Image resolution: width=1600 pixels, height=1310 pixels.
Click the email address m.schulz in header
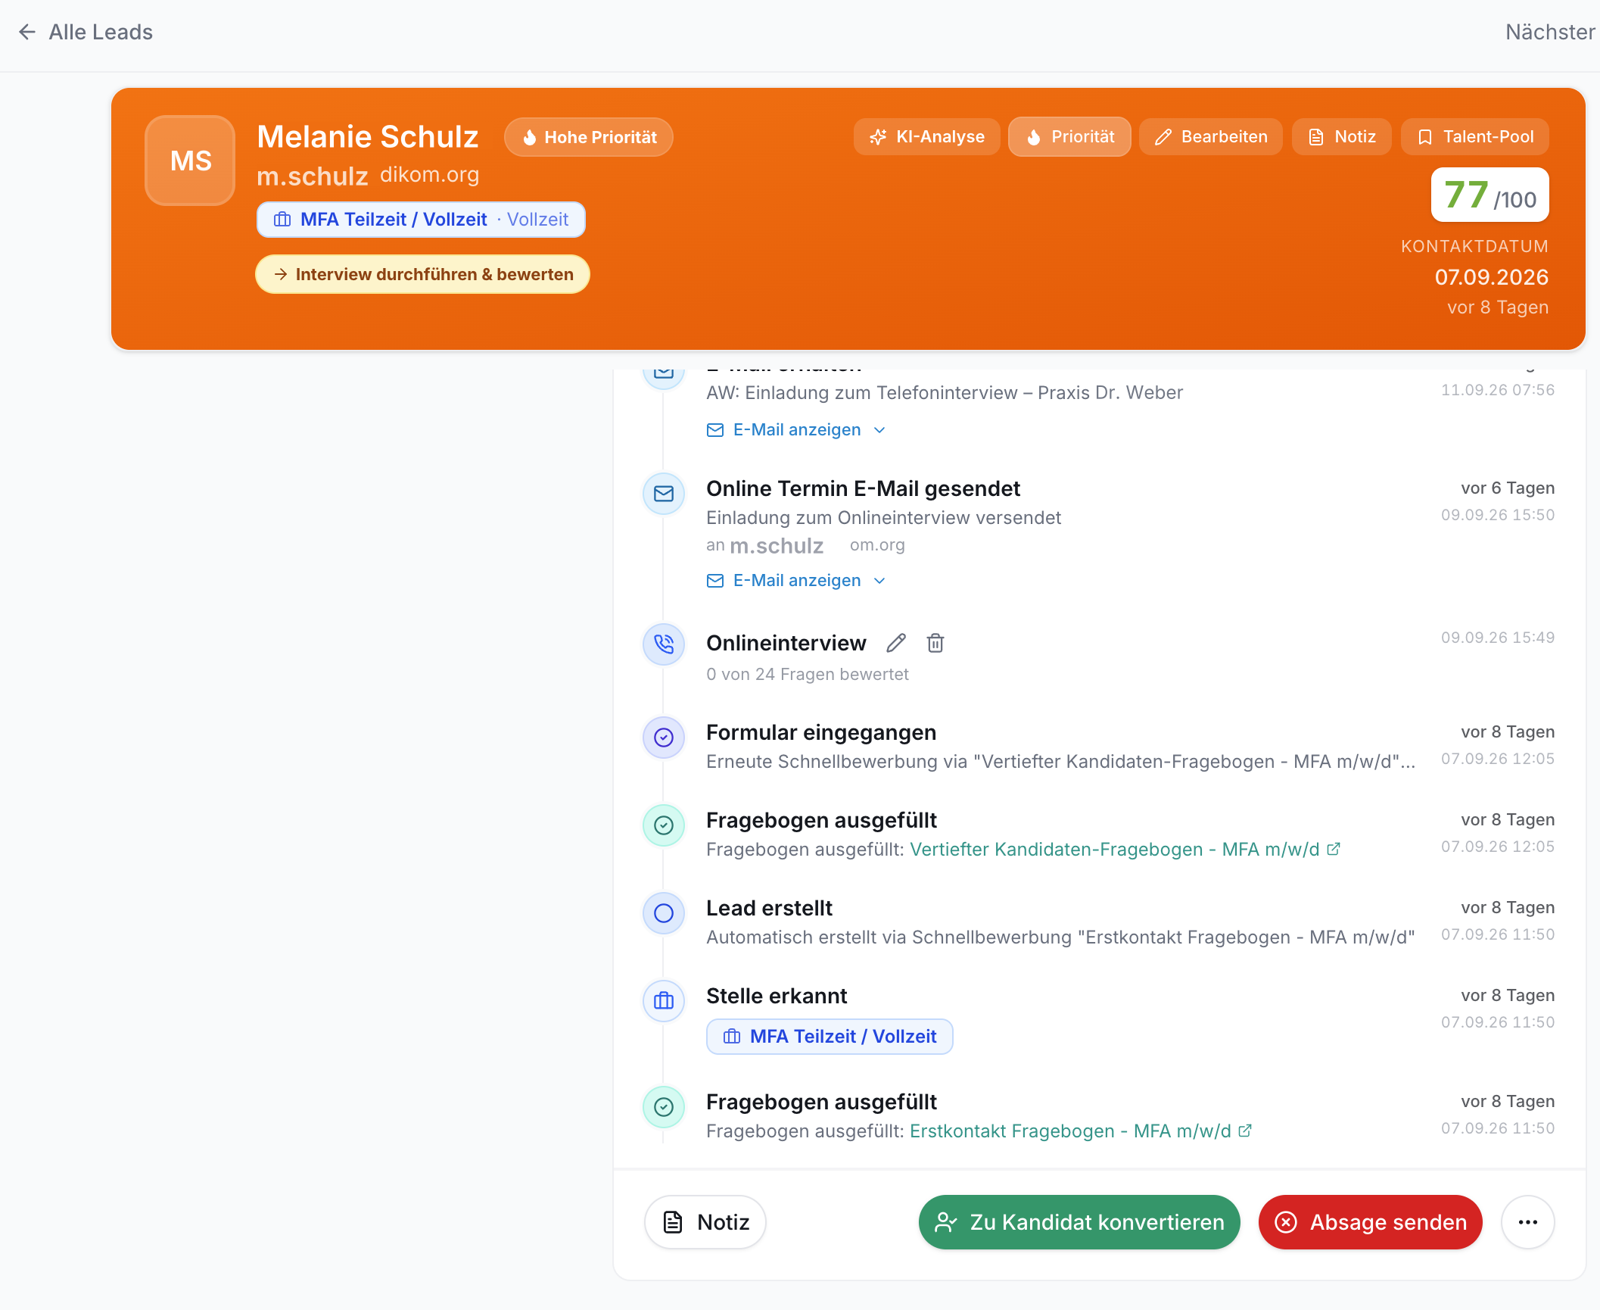pos(313,176)
